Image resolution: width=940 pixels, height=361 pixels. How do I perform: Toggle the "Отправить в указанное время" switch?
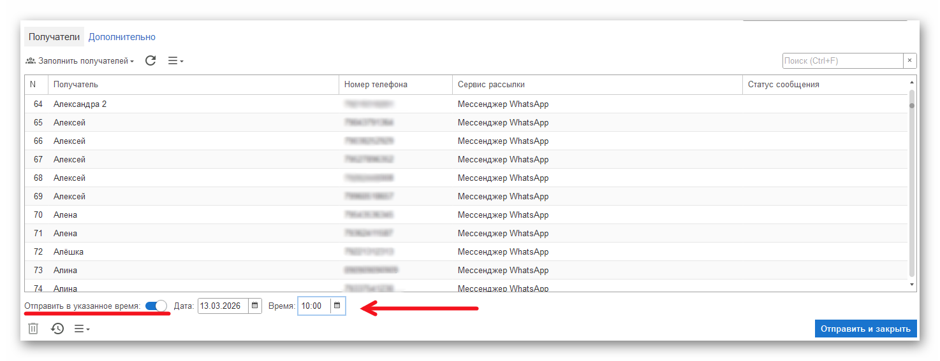click(156, 306)
